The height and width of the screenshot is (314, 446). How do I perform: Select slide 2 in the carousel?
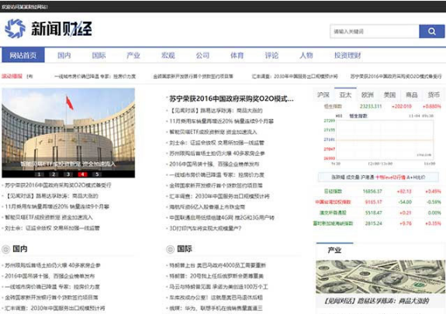click(x=54, y=174)
